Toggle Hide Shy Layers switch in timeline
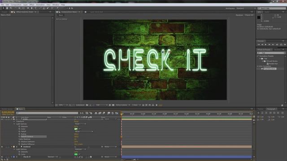 coord(96,113)
